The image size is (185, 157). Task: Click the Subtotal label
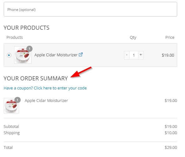click(11, 126)
